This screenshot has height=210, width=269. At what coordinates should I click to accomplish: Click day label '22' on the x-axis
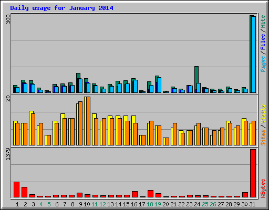coord(181,204)
